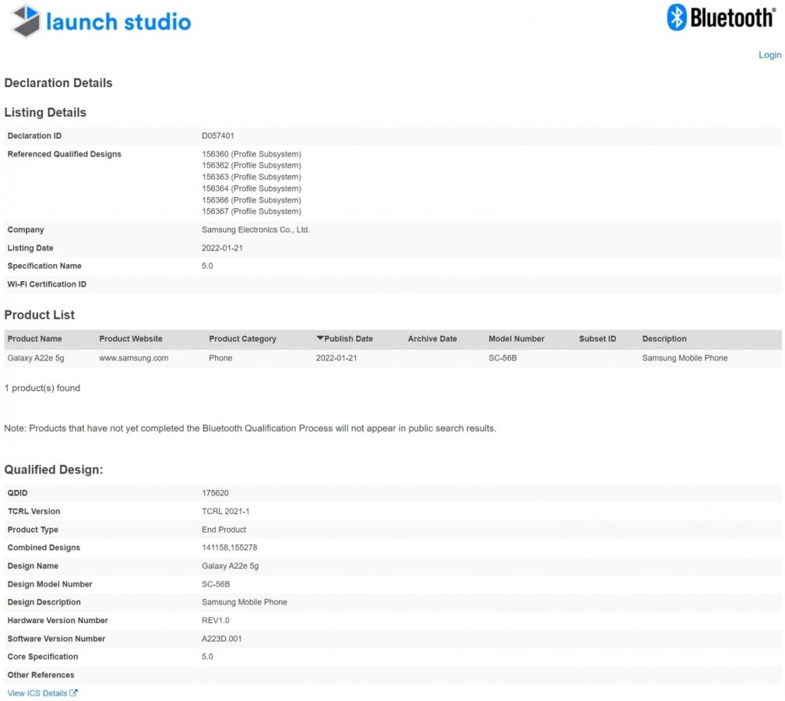Click the Bluetooth logo in the header
Image resolution: width=785 pixels, height=701 pixels.
point(720,17)
